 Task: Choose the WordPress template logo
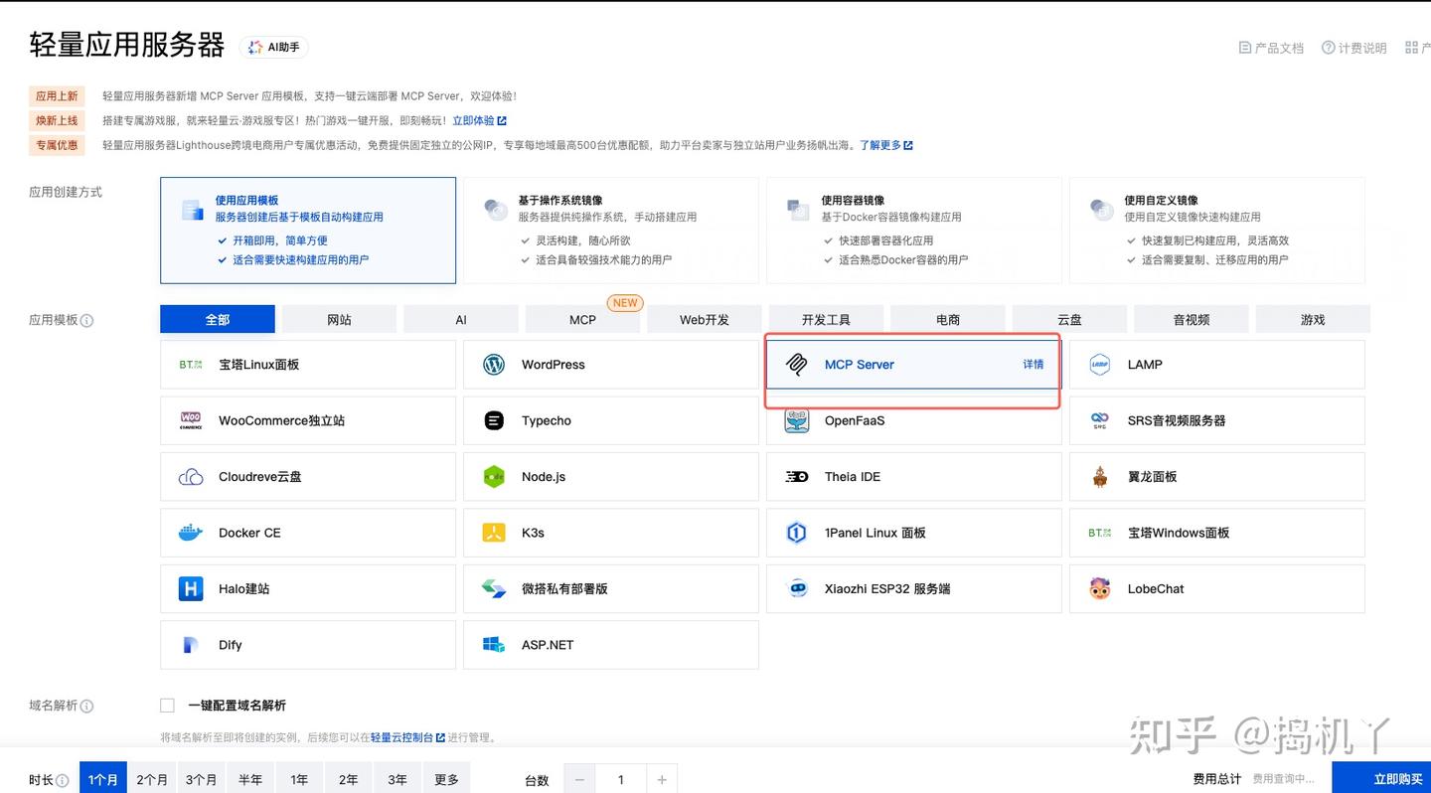pos(494,365)
